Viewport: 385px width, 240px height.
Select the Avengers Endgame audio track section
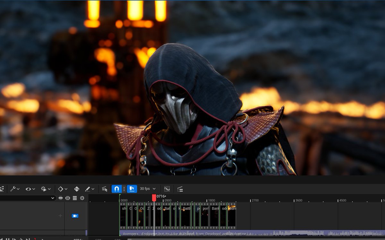click(x=252, y=234)
